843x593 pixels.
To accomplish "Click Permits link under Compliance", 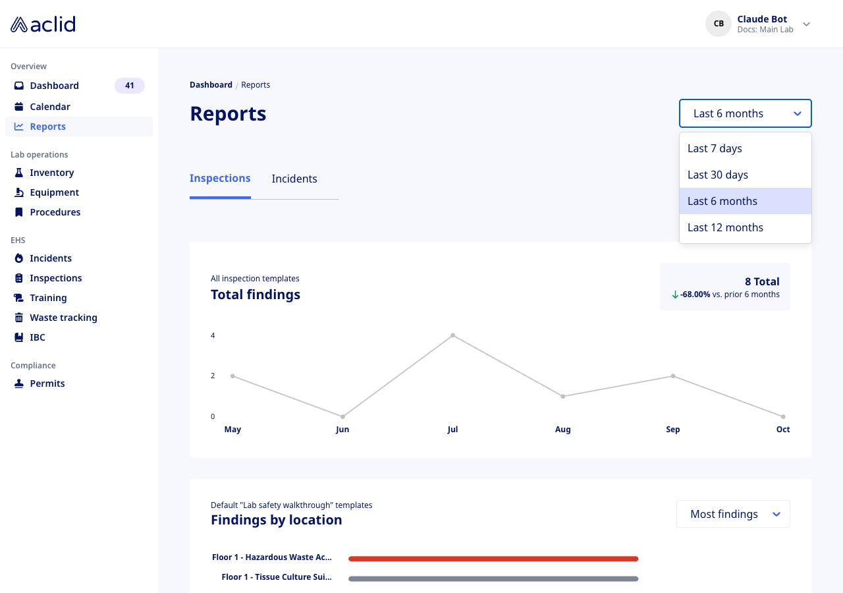I will (x=47, y=383).
